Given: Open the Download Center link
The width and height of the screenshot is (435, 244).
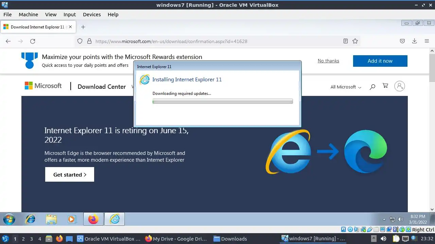Looking at the screenshot, I should point(102,87).
